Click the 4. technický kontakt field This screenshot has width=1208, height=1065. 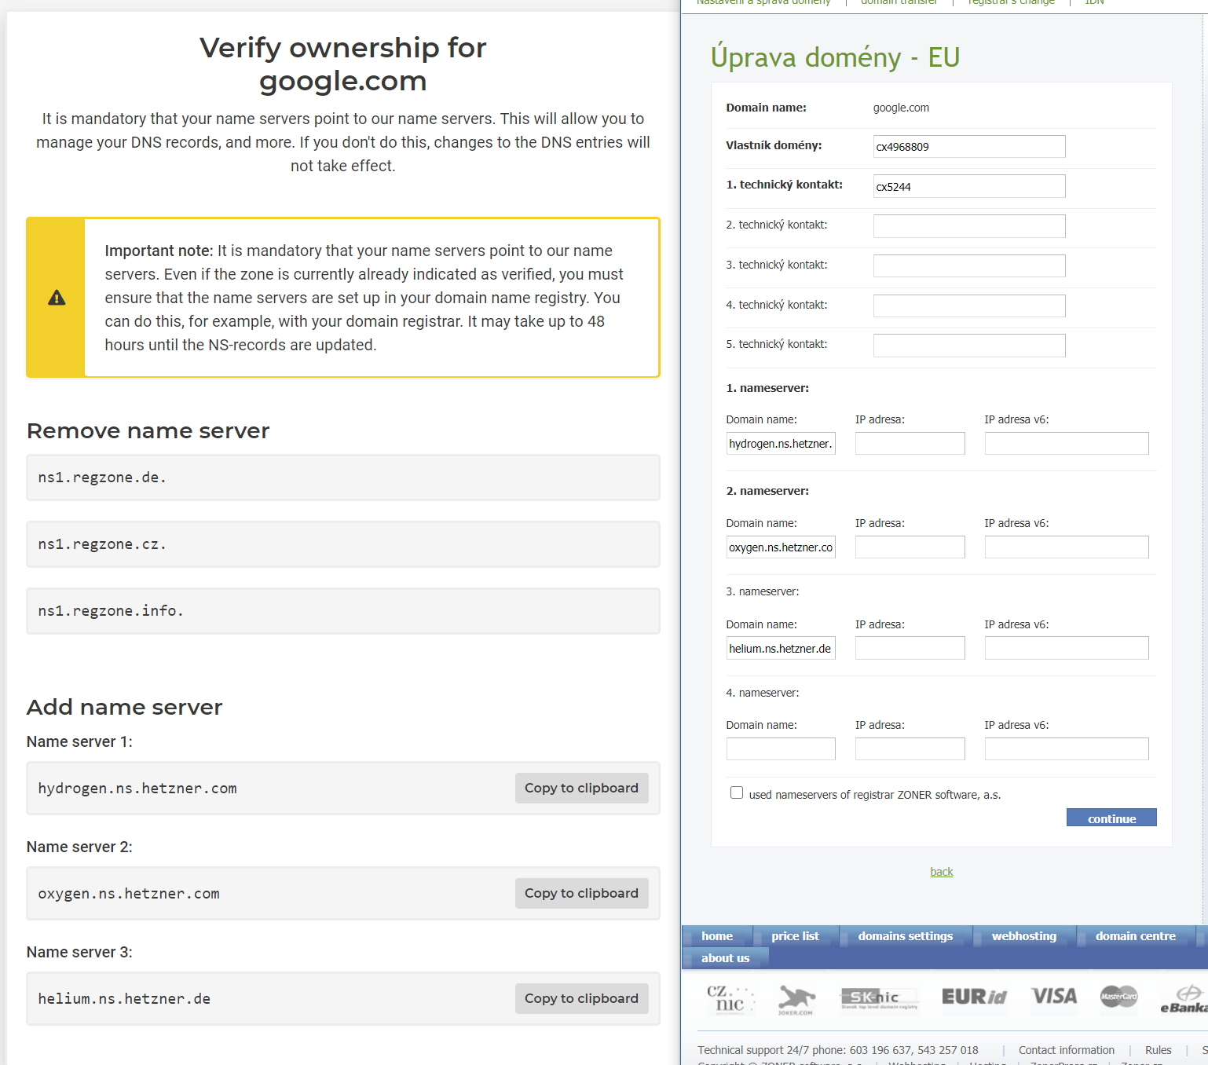[x=969, y=306]
